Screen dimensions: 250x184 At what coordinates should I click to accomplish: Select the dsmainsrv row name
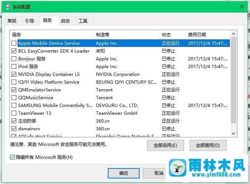(29, 129)
